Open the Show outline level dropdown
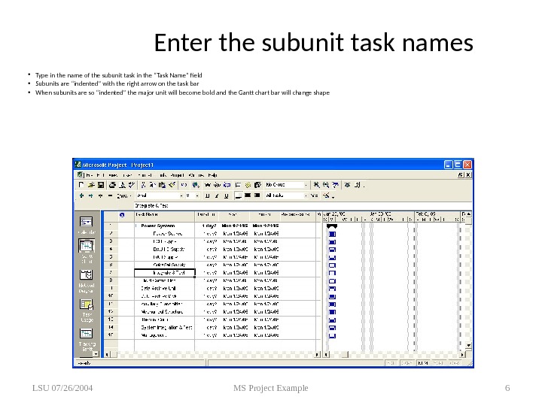The width and height of the screenshot is (542, 406). pos(123,195)
